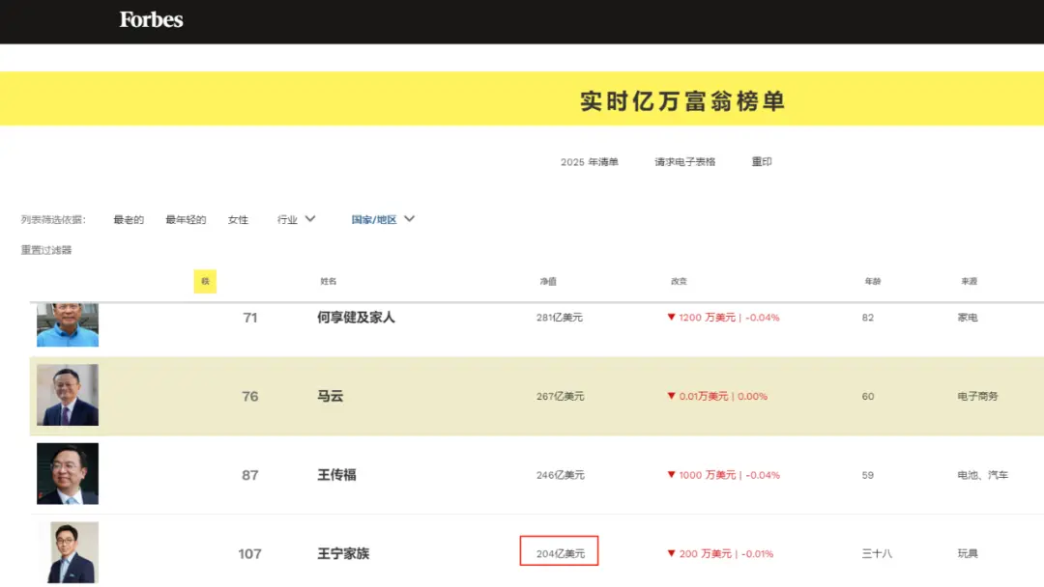Expand the 国家/地区 dropdown
Viewport: 1044px width, 587px height.
[374, 219]
